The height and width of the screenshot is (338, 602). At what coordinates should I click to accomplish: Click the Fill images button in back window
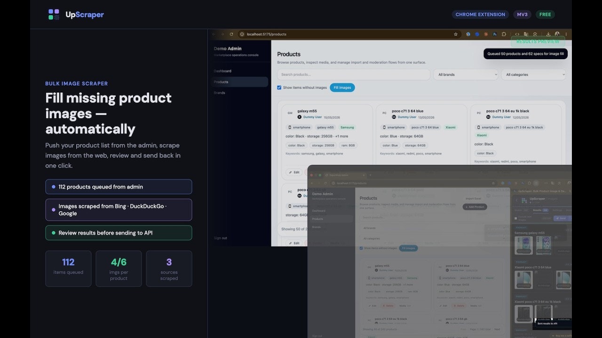[x=342, y=87]
